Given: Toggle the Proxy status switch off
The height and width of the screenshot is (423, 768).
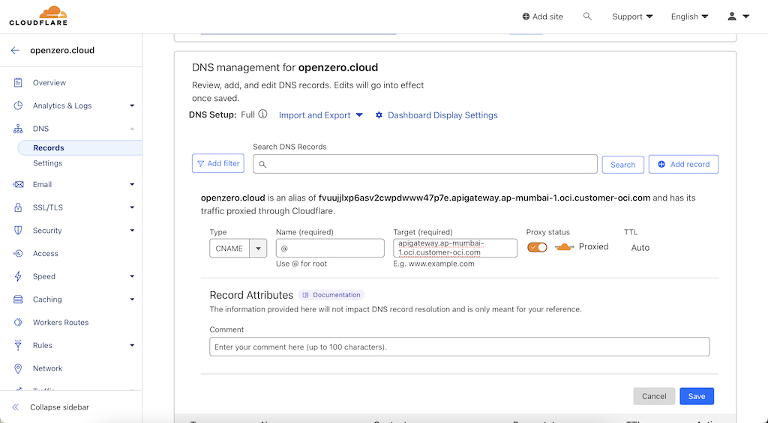Looking at the screenshot, I should [537, 248].
